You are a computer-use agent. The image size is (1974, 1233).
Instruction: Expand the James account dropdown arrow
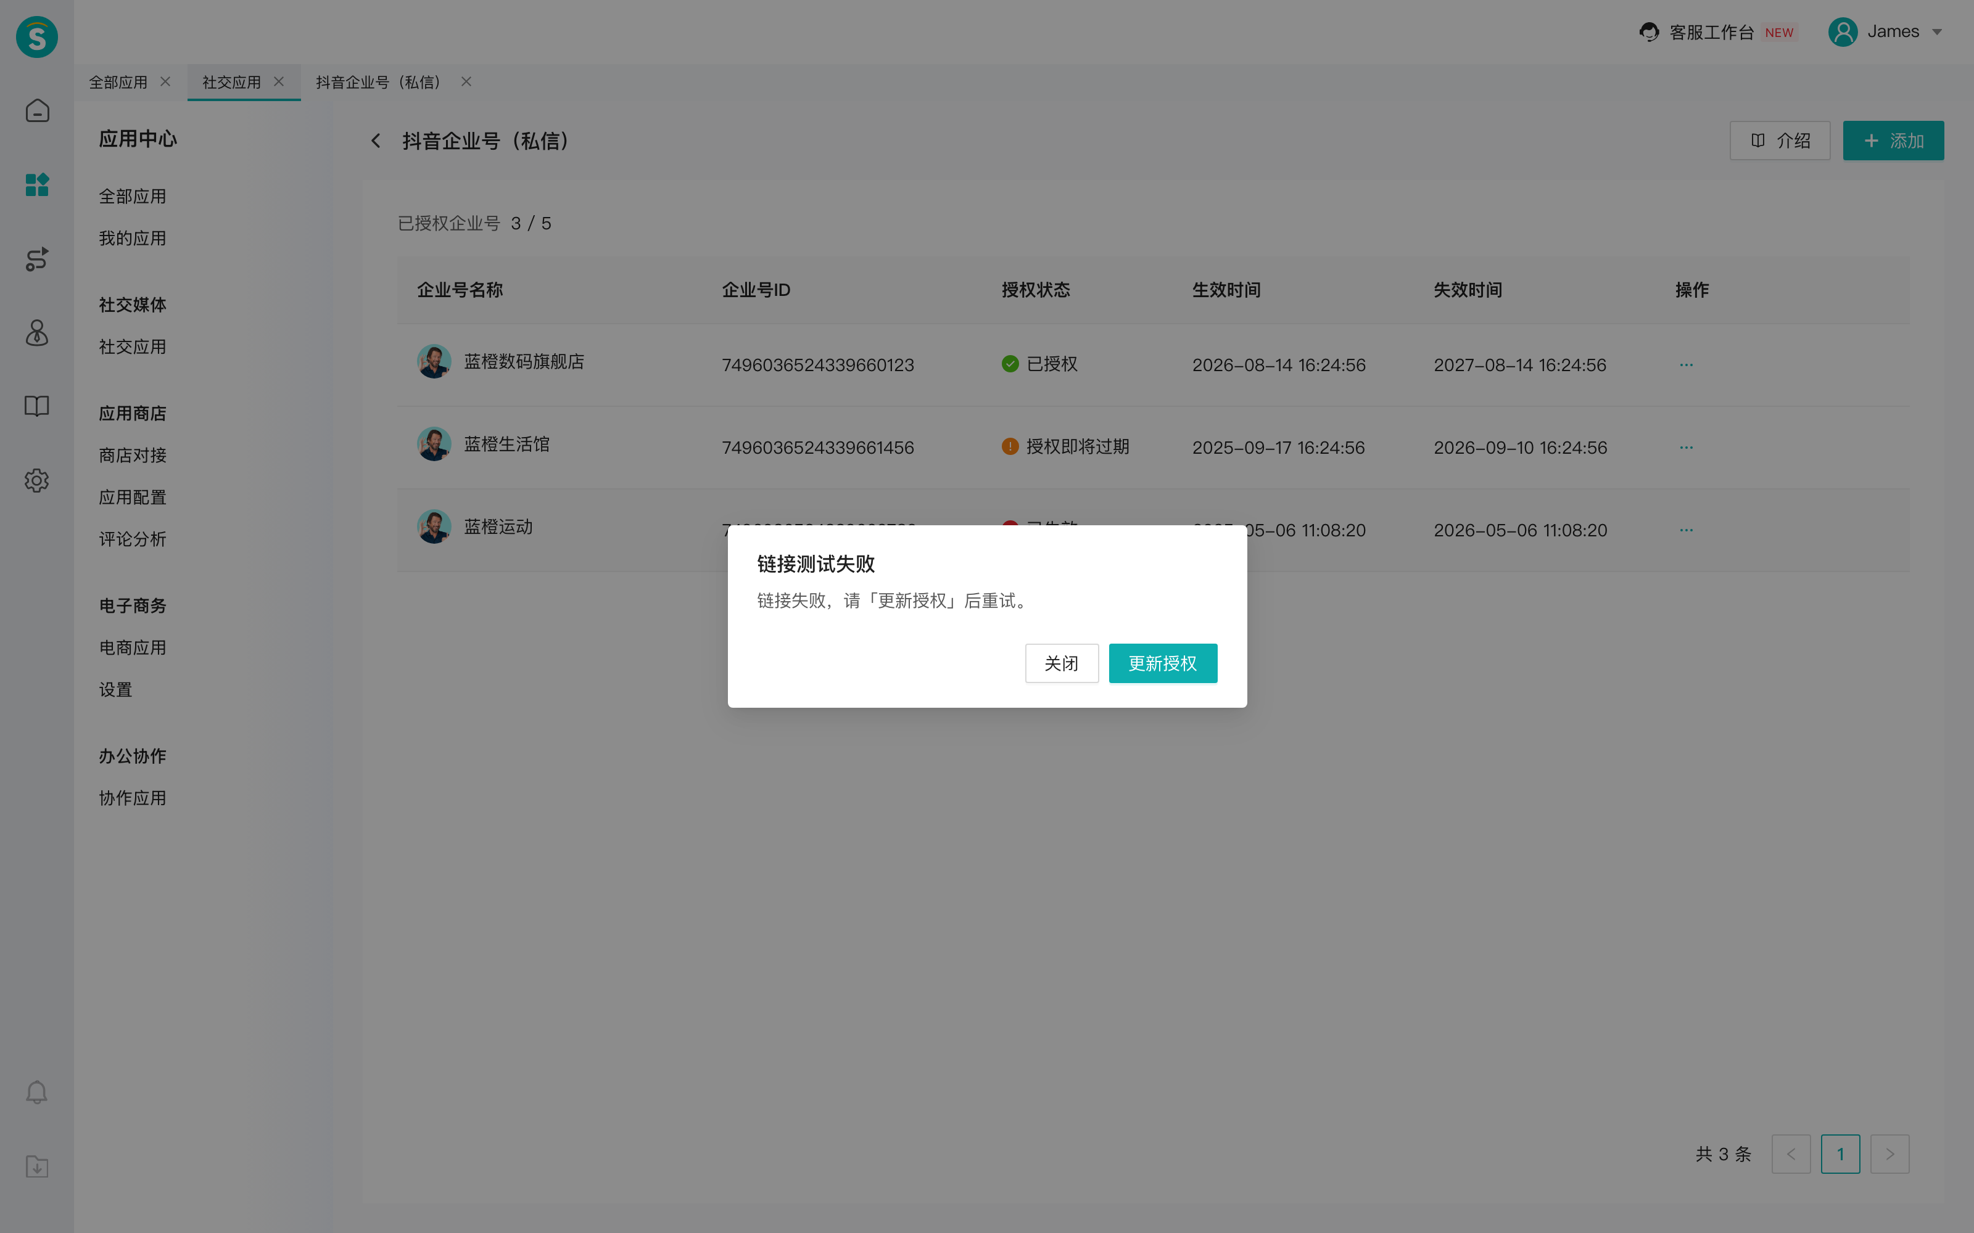tap(1936, 33)
